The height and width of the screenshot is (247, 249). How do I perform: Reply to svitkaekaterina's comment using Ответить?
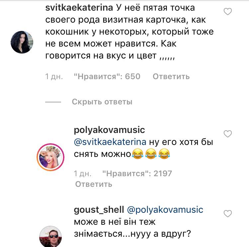(171, 76)
